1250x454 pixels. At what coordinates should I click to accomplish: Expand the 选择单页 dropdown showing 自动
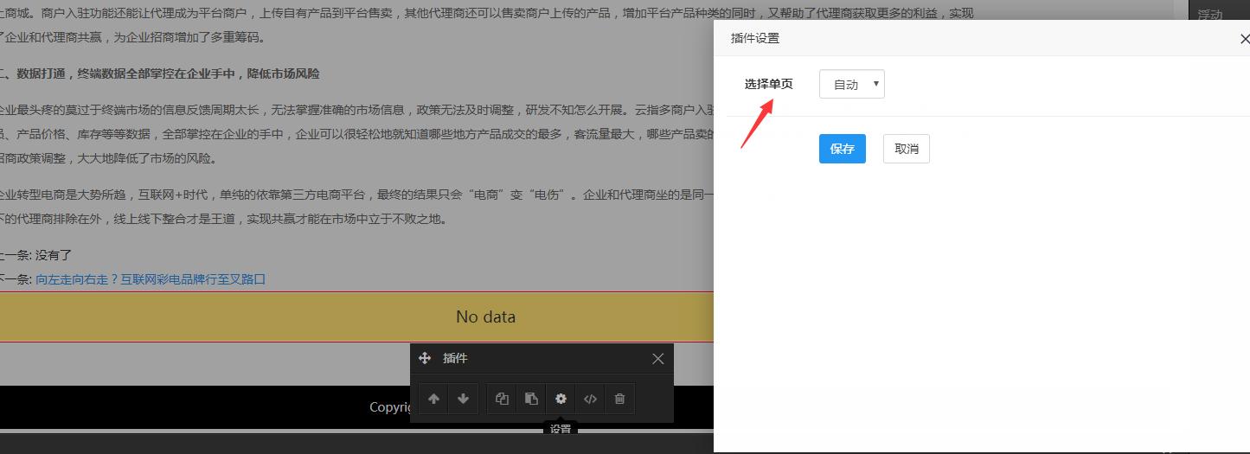851,84
